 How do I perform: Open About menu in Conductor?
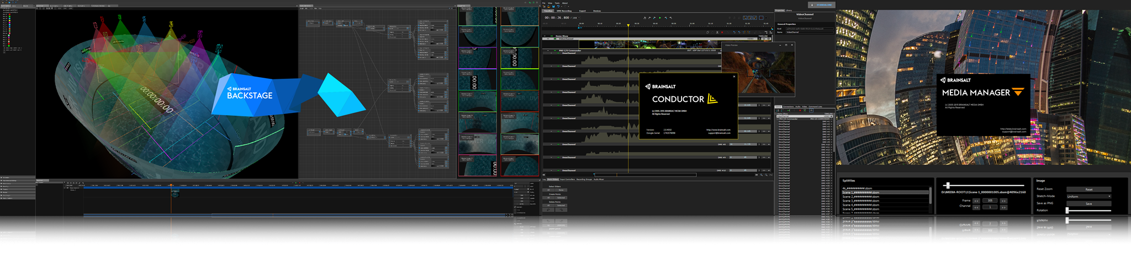click(565, 3)
